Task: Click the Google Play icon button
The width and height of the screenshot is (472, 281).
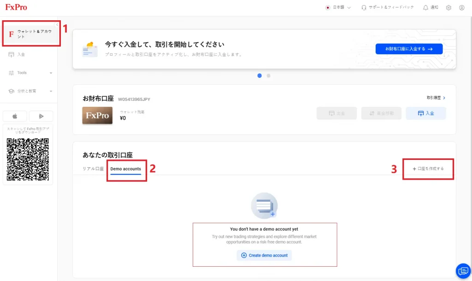Action: click(x=41, y=116)
